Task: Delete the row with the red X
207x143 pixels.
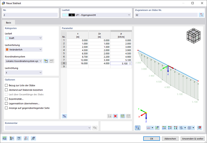Action: coord(115,116)
